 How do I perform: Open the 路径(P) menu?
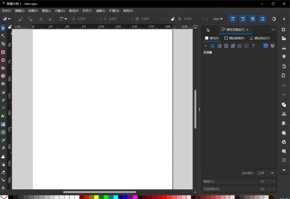coord(74,11)
